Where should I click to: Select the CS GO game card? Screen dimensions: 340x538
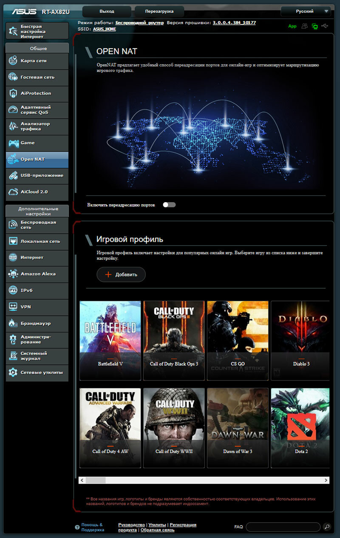click(x=238, y=341)
